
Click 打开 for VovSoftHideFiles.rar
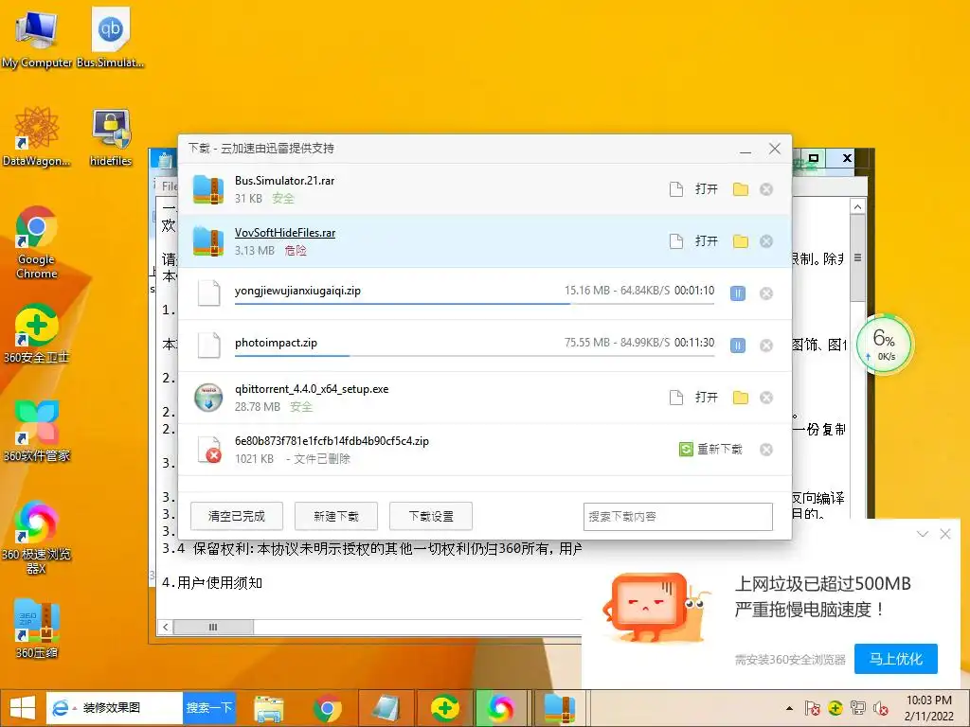click(x=707, y=241)
